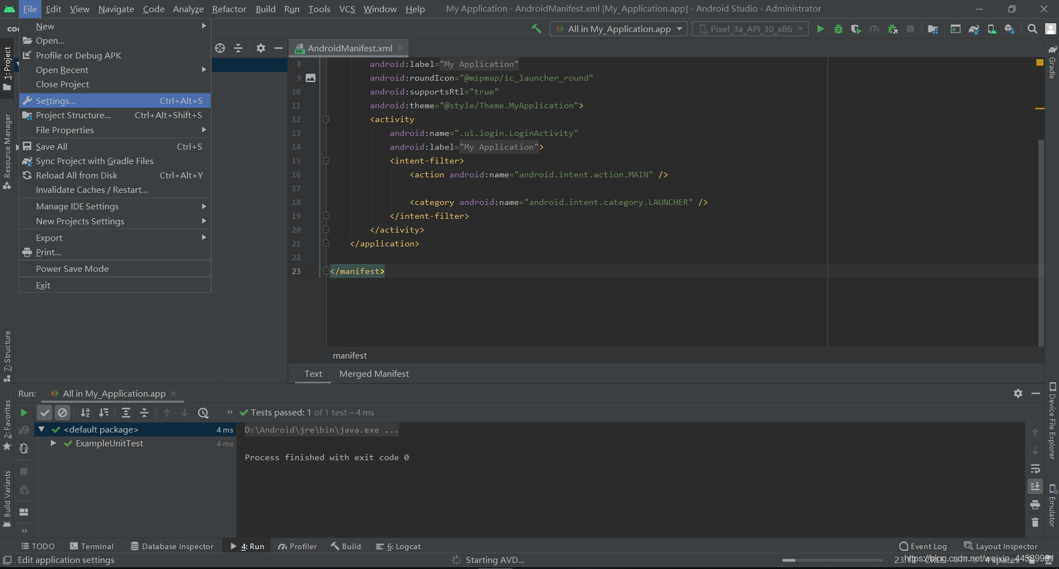Click the print icon in Run console
1059x569 pixels.
[1035, 505]
